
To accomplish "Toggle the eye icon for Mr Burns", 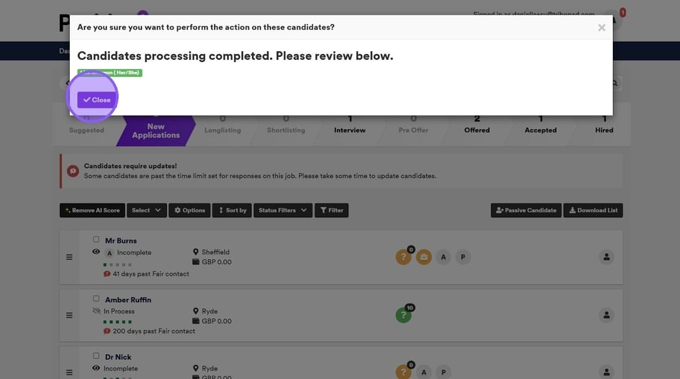I will tap(96, 252).
